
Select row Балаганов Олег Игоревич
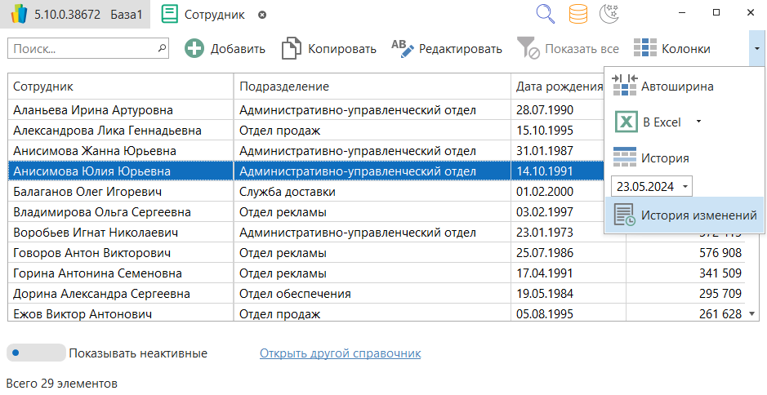(87, 192)
